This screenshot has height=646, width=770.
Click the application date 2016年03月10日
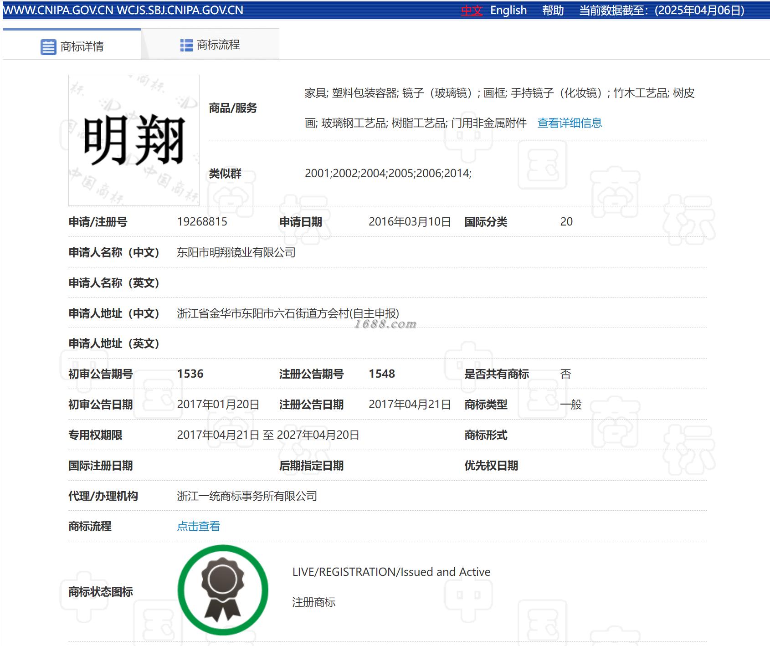coord(410,222)
